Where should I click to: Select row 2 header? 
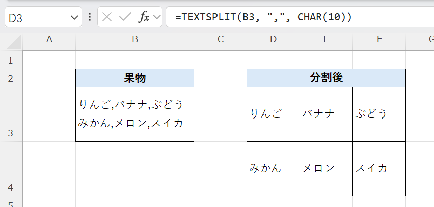11,78
